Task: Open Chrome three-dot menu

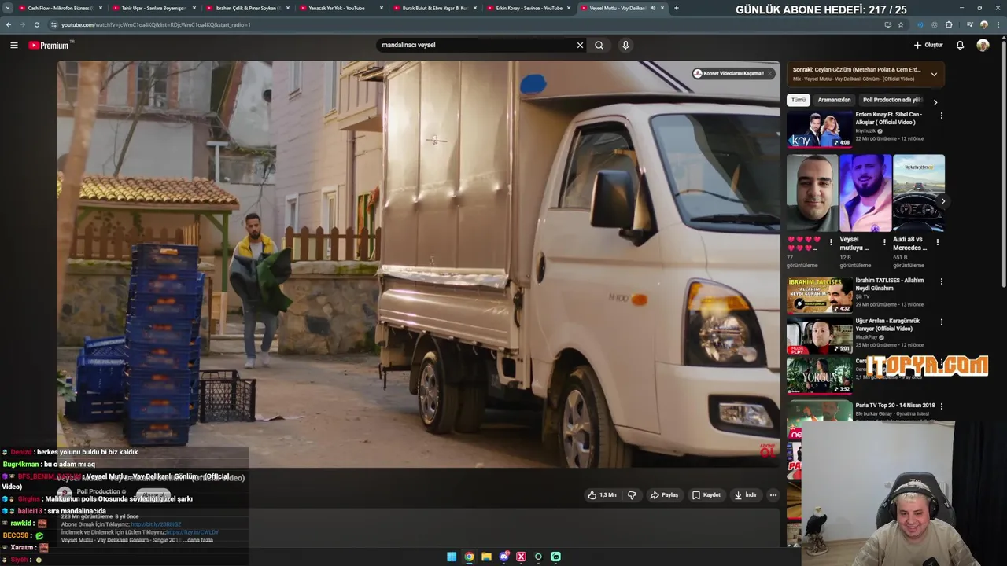Action: [999, 24]
